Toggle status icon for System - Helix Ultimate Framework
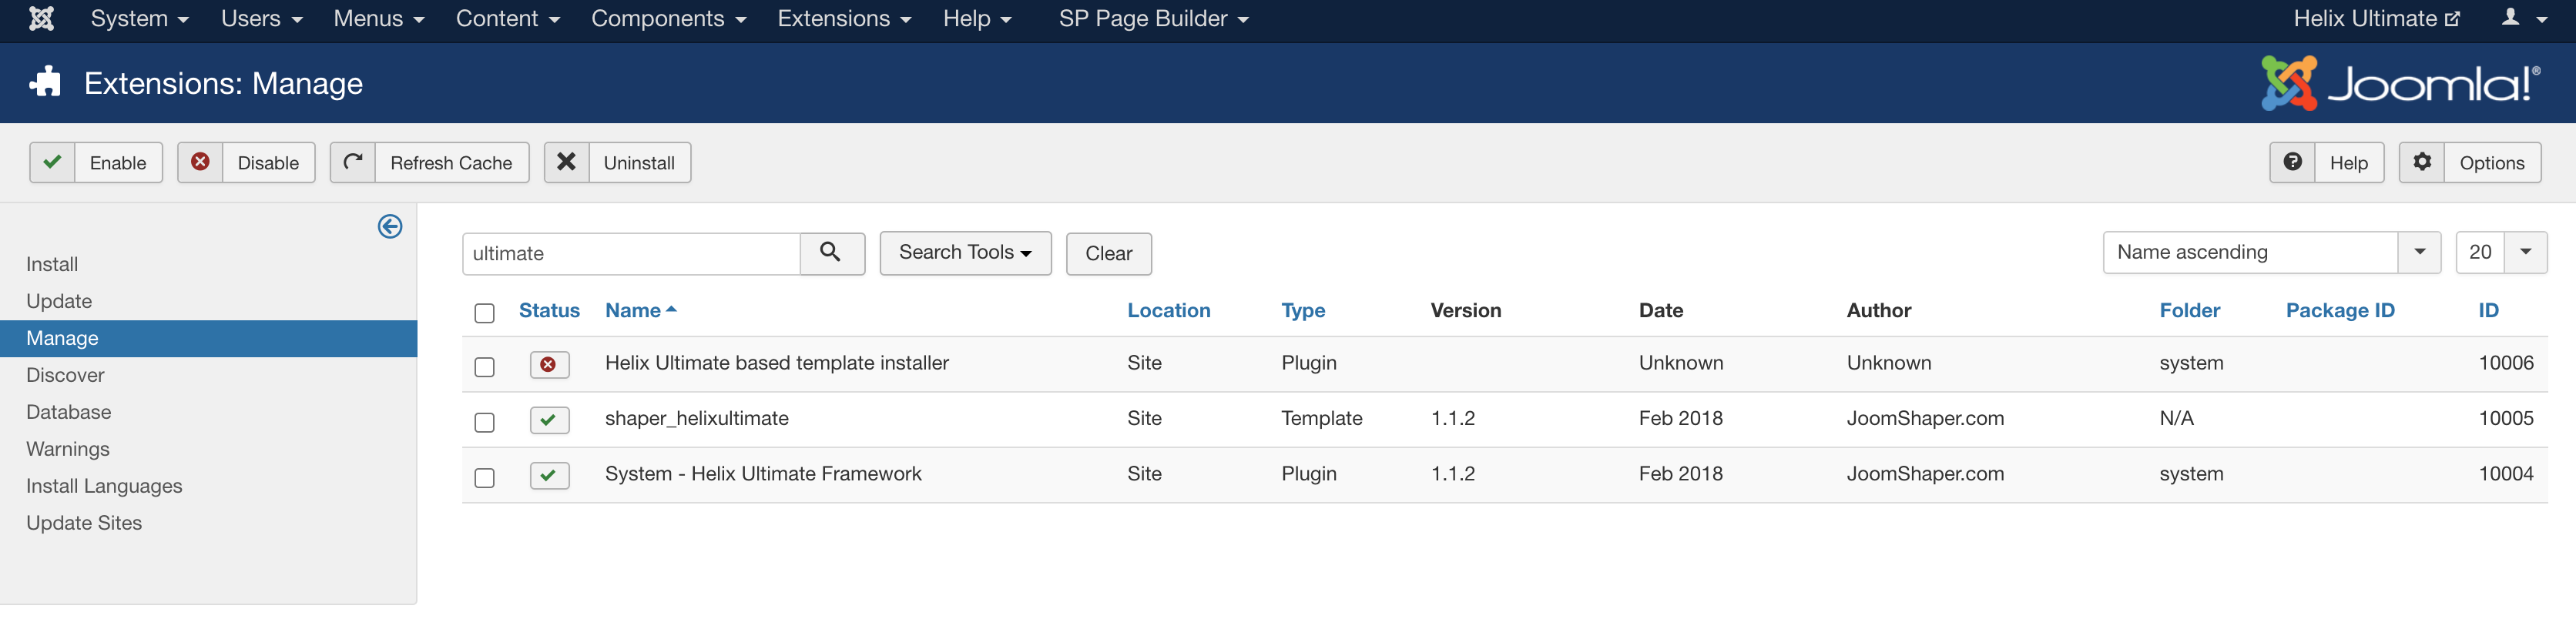This screenshot has height=619, width=2576. coord(549,476)
